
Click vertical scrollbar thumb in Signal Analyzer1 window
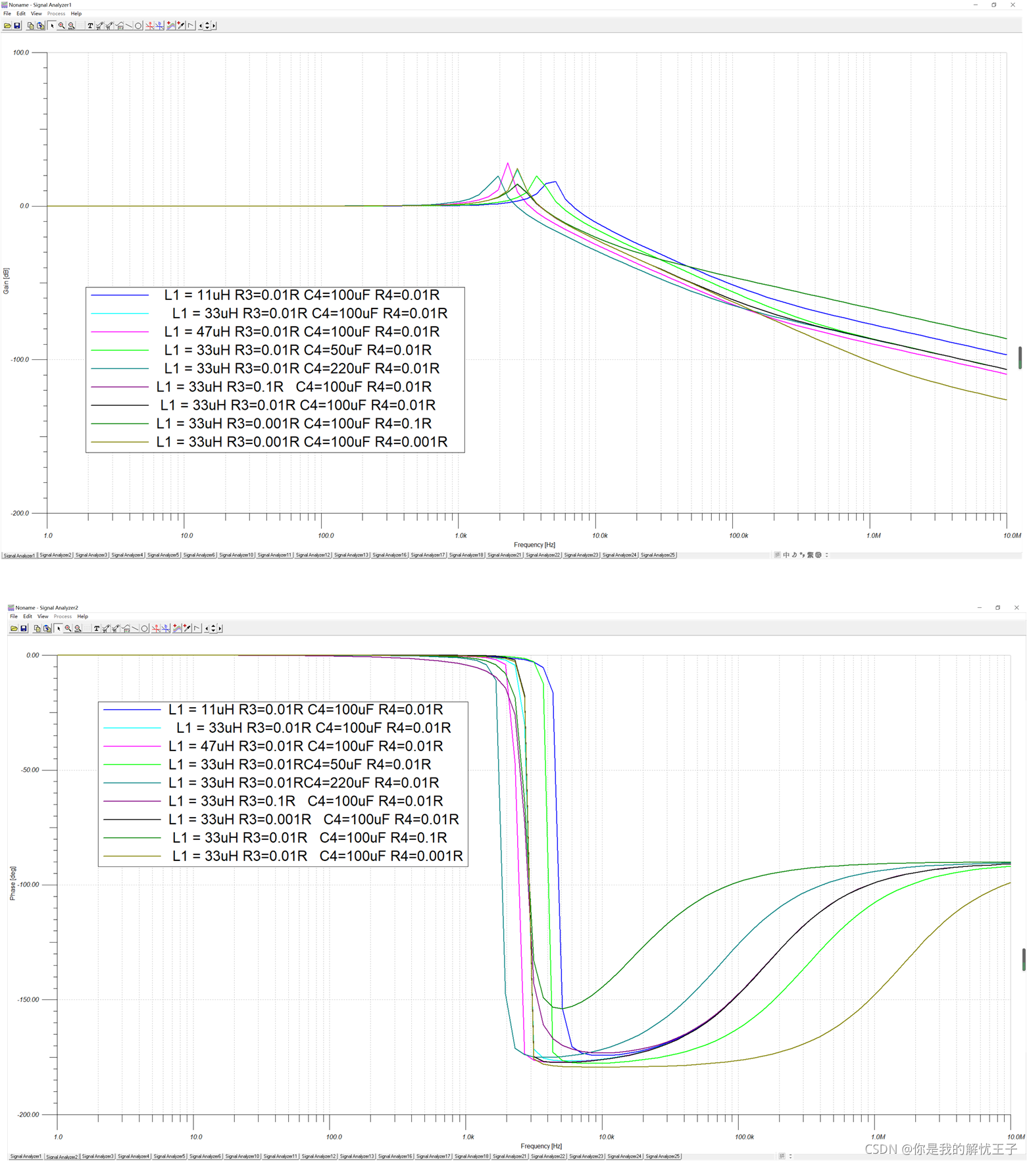1020,358
